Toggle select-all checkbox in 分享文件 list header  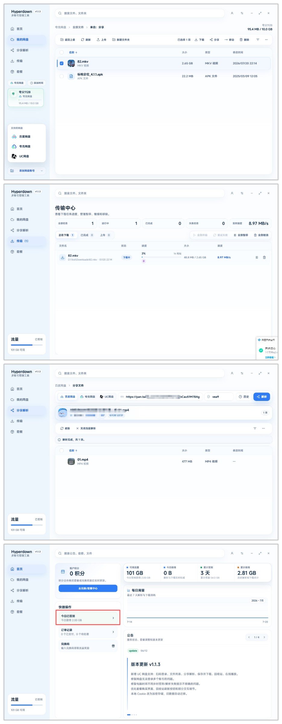coord(61,450)
